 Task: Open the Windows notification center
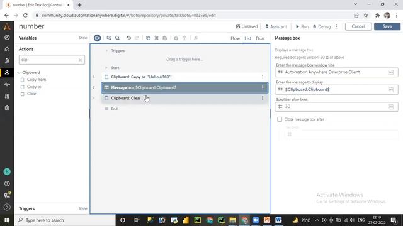(x=394, y=220)
